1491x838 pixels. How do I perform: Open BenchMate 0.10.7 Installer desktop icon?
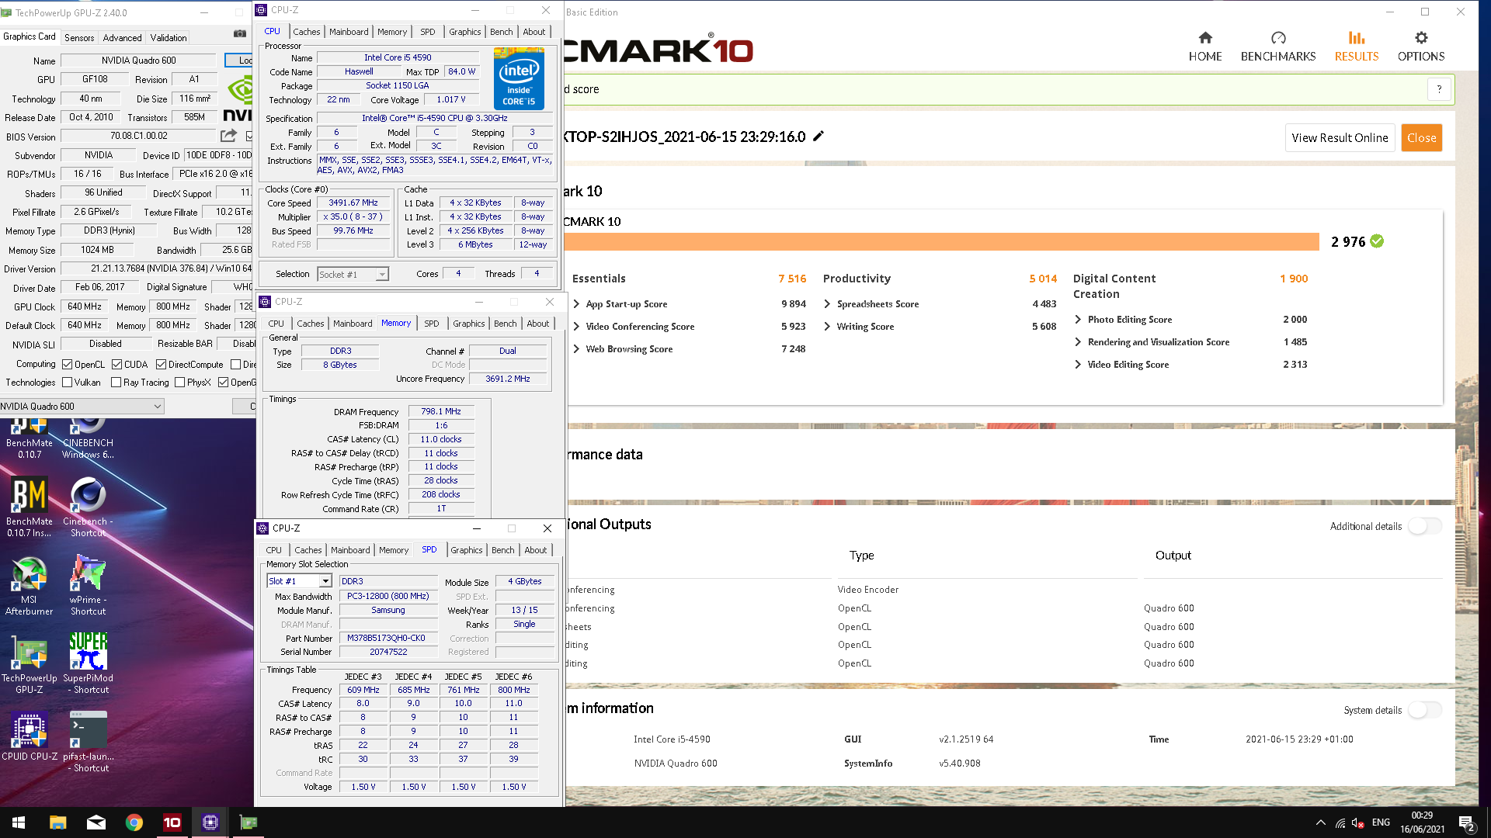click(30, 506)
